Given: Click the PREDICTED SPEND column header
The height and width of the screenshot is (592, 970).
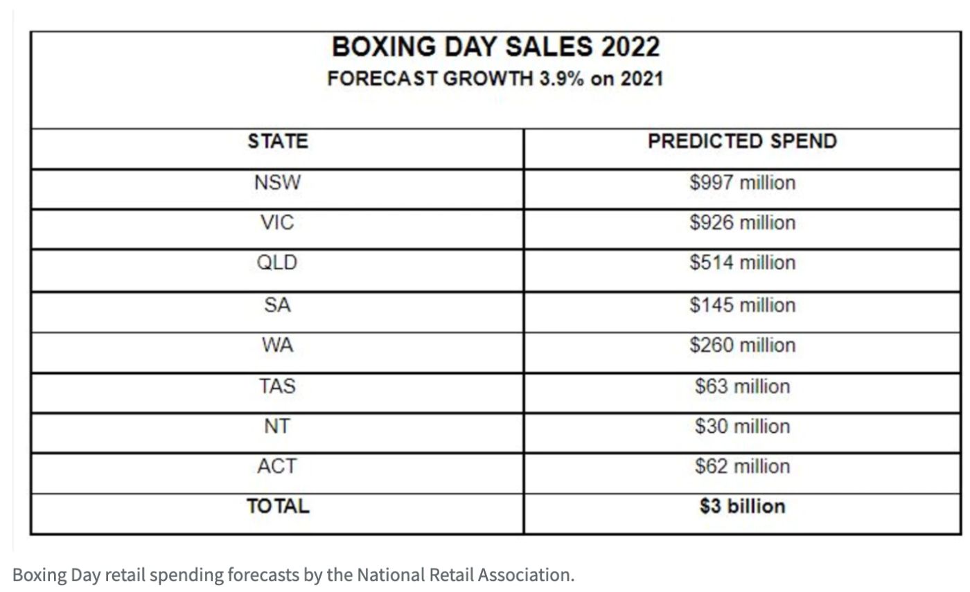Looking at the screenshot, I should [x=742, y=141].
